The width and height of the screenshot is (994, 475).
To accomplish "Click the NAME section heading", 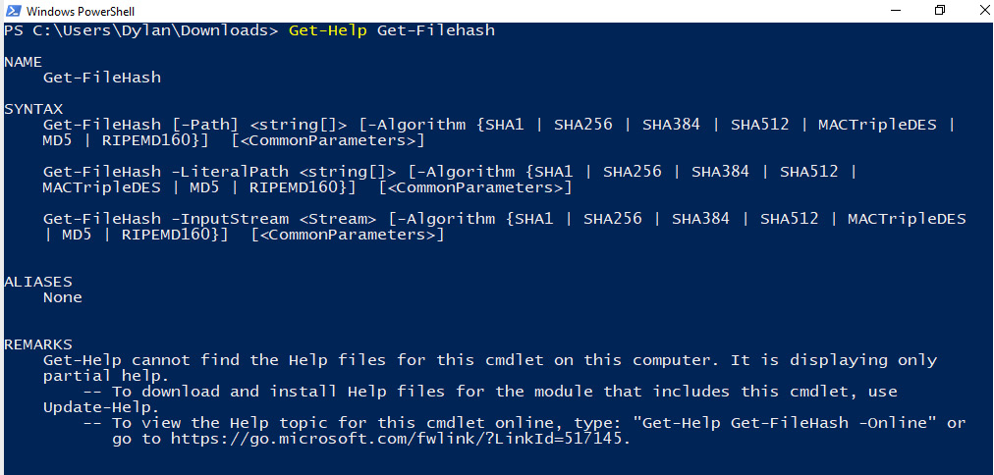I will pyautogui.click(x=24, y=62).
